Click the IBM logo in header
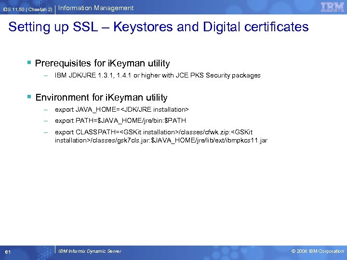This screenshot has height=260, width=347. [332, 7]
